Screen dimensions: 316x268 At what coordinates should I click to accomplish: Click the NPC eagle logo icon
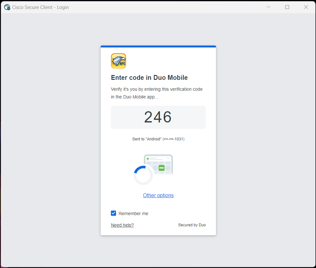[119, 61]
